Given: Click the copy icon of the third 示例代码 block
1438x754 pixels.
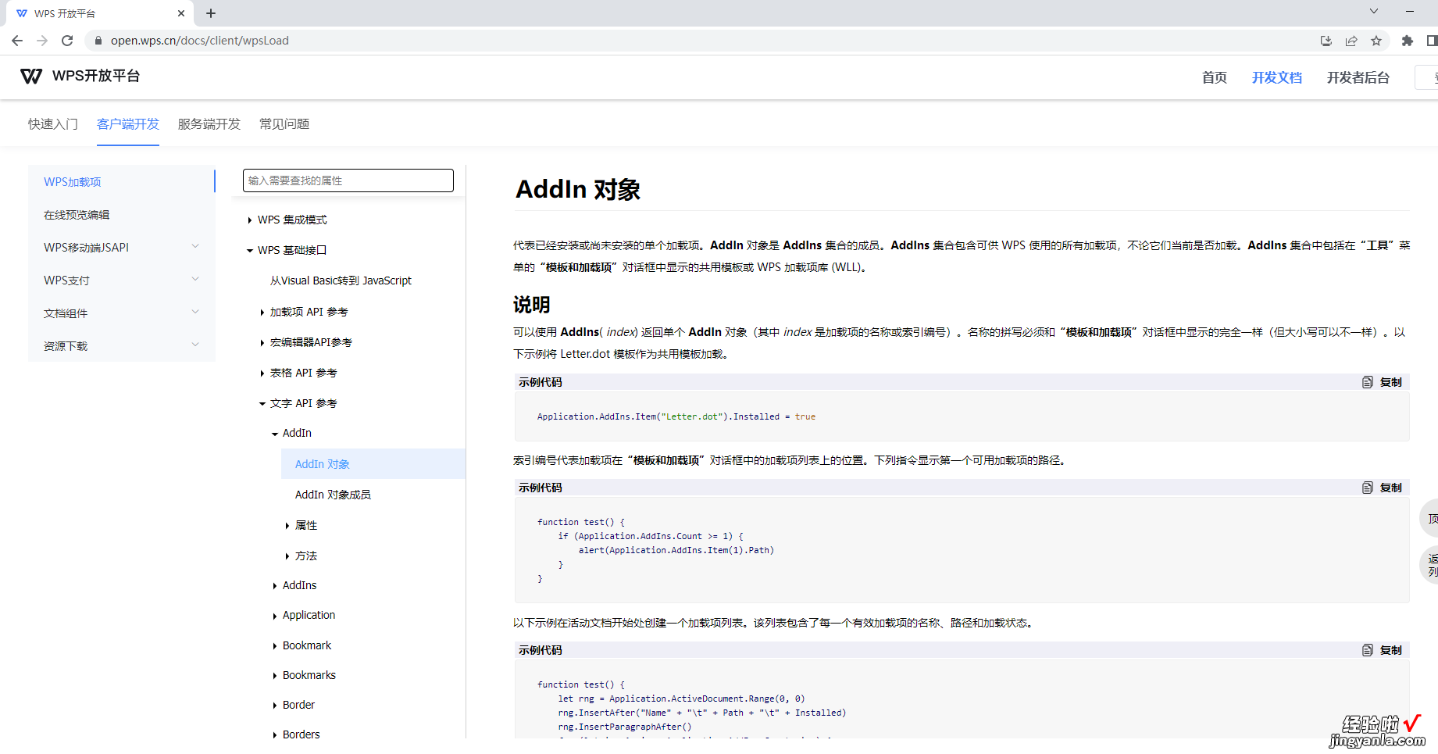Looking at the screenshot, I should pos(1368,650).
